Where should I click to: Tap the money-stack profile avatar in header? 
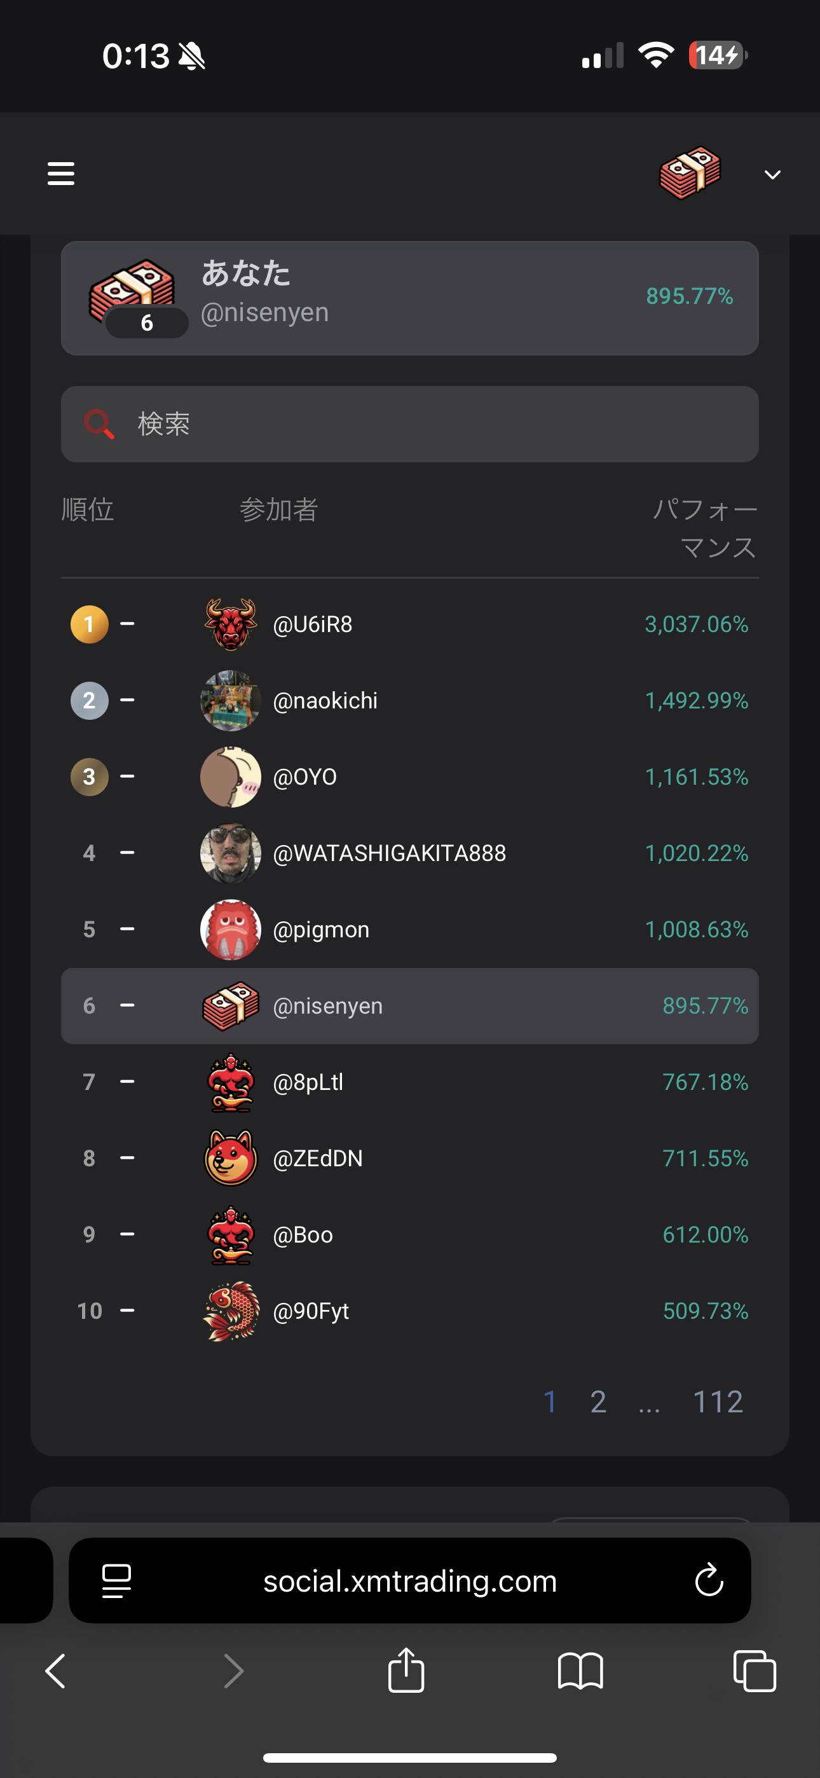click(x=690, y=173)
